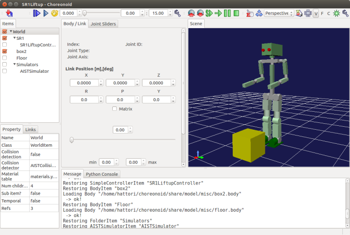The image size is (350, 235).
Task: Click the green start simulation from beginning icon
Action: (209, 13)
